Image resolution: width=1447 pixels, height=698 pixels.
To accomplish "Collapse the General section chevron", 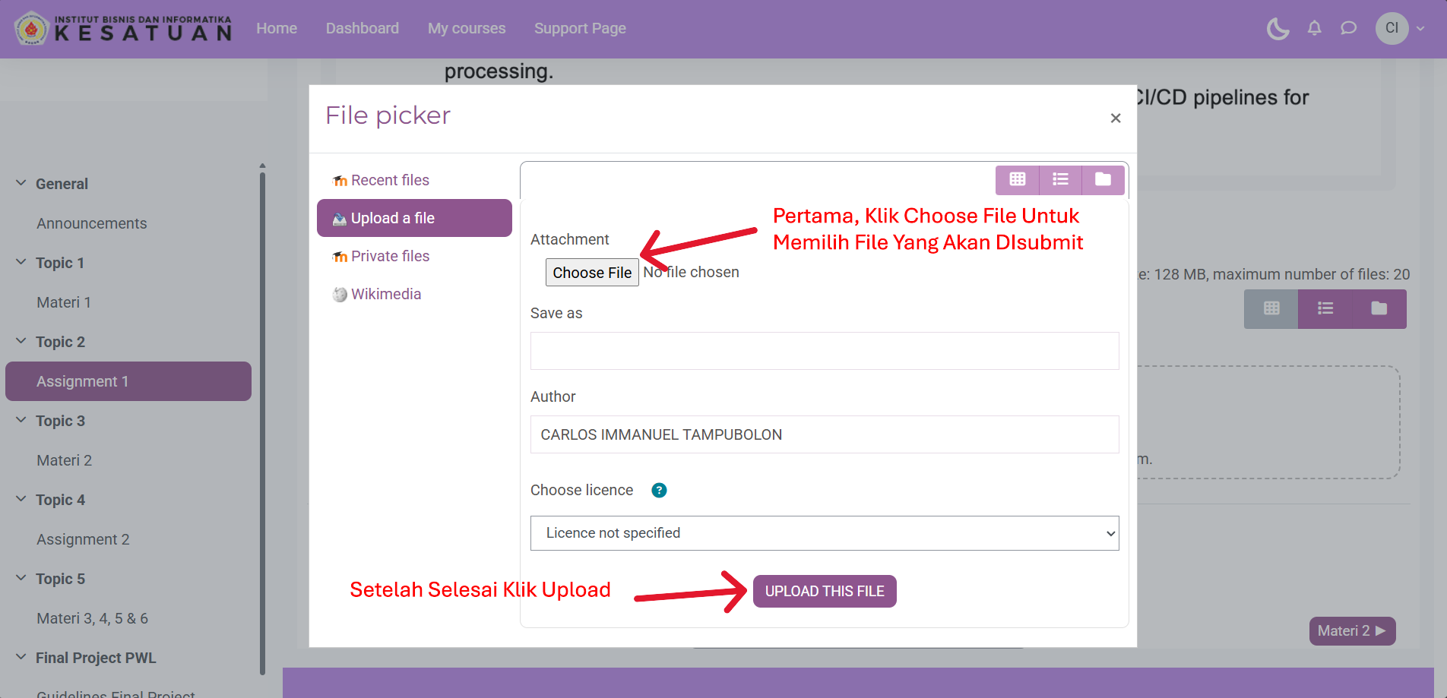I will coord(21,184).
